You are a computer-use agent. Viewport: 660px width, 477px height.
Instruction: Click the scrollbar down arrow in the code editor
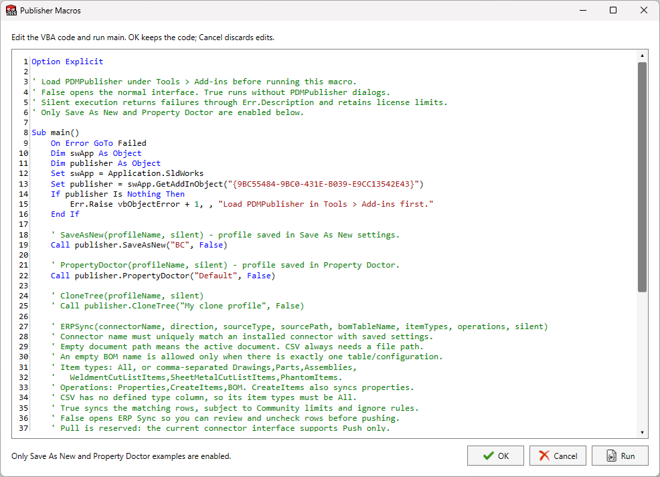pos(642,432)
